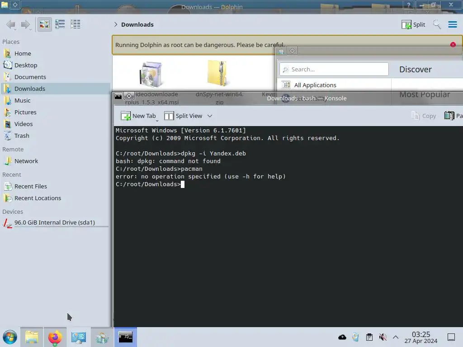Screen dimensions: 463x347
Task: Open Music in Places sidebar
Action: [x=55, y=101]
